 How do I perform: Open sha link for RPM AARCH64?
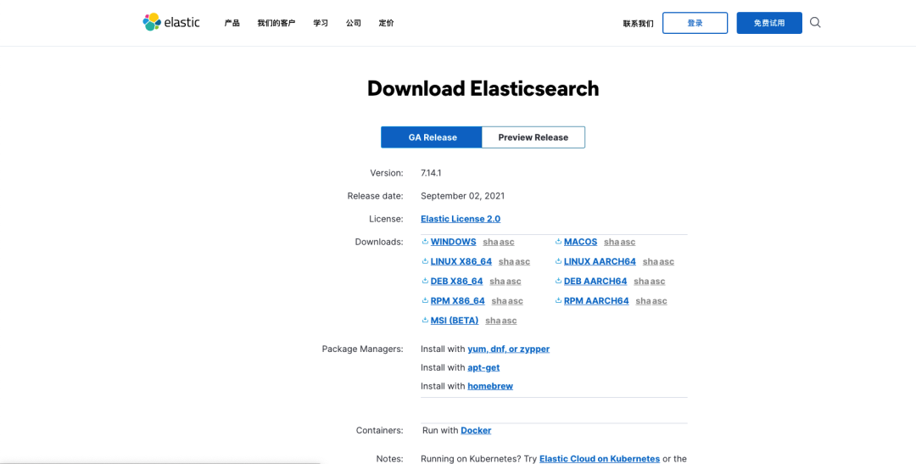point(643,301)
